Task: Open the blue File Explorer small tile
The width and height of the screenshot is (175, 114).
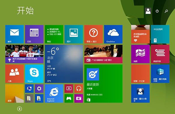Action: (x=39, y=98)
